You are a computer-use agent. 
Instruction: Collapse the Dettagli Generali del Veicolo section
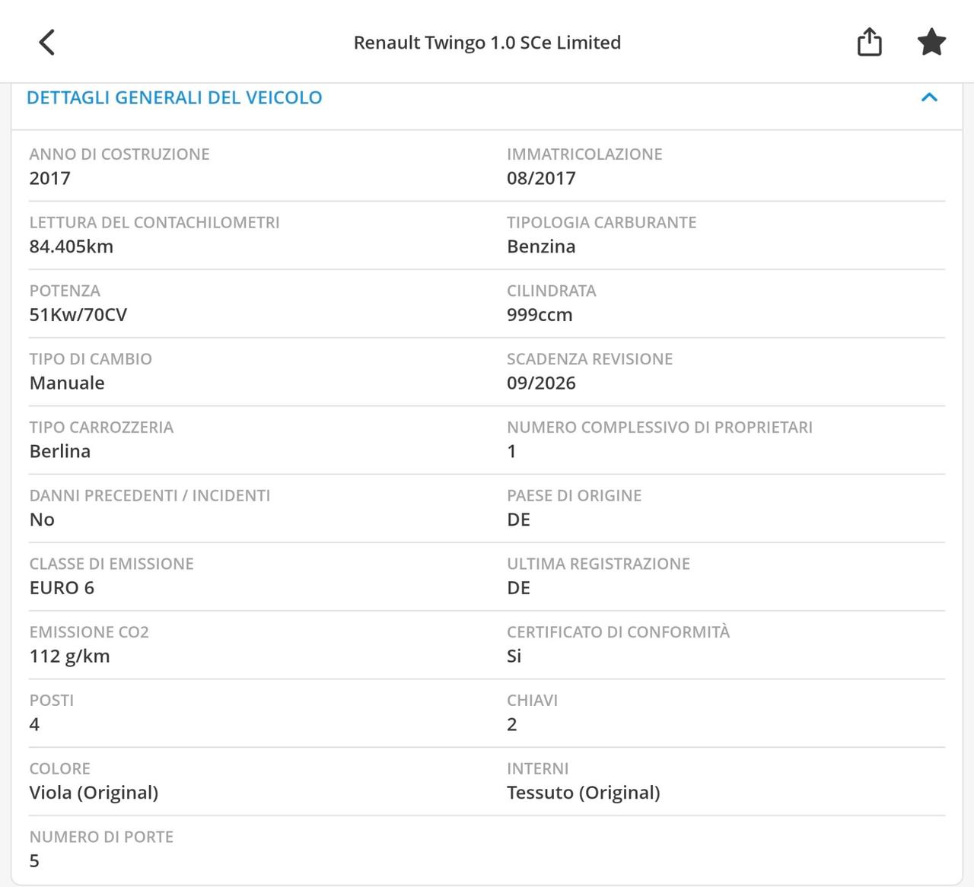point(929,97)
